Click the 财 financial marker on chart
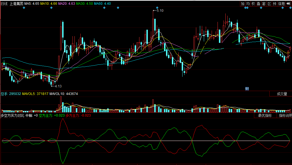 tap(247, 89)
